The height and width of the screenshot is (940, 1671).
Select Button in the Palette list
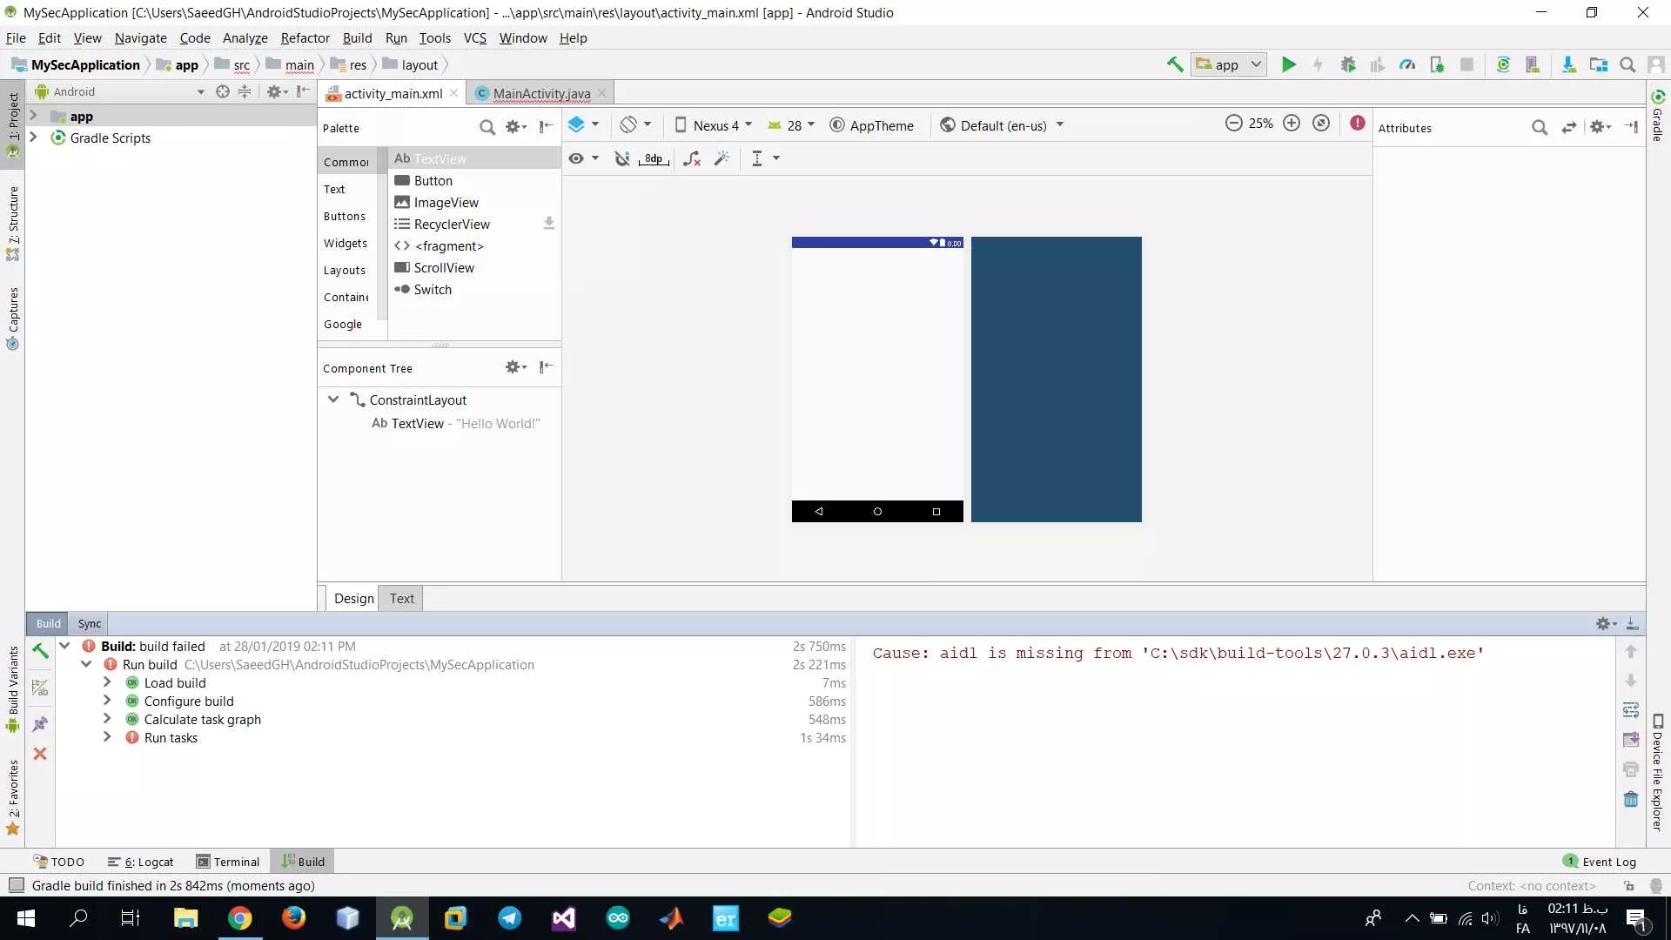point(473,180)
